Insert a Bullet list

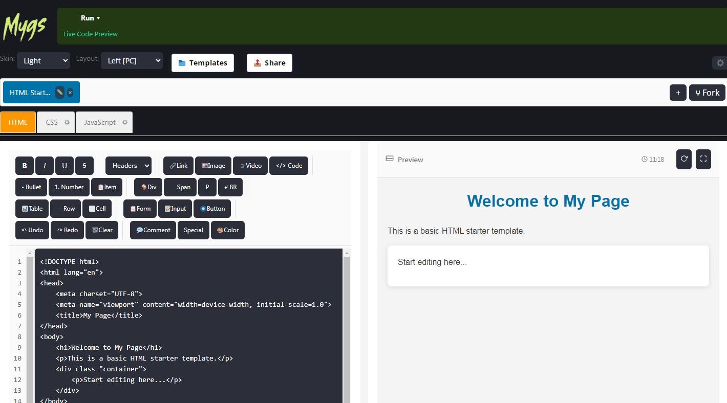(x=31, y=187)
